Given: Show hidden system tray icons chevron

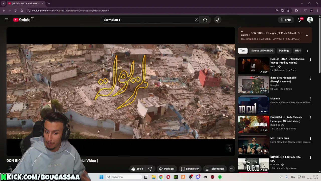Looking at the screenshot, I should coord(281,177).
